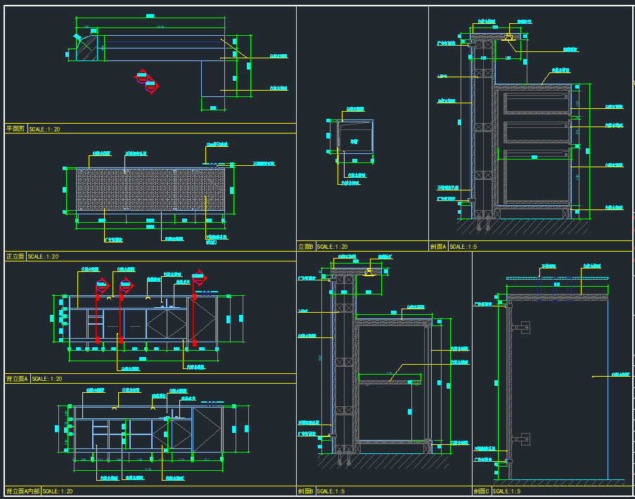635x499 pixels.
Task: Select the 背立面A内部 drawing title
Action: click(23, 491)
